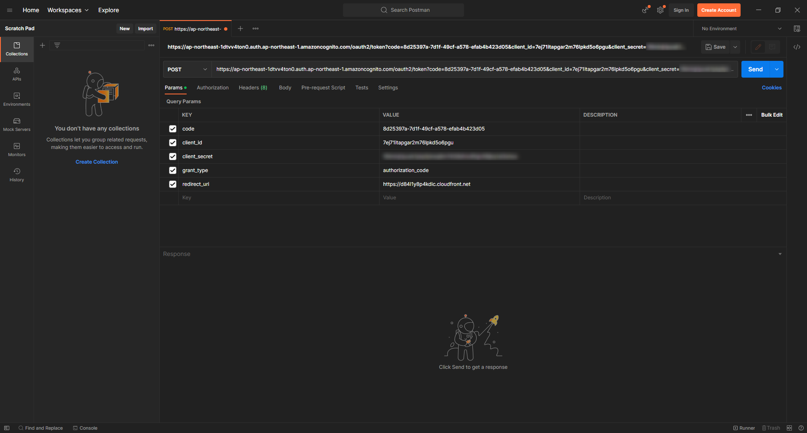Switch to the Pre-request Script tab

tap(323, 88)
